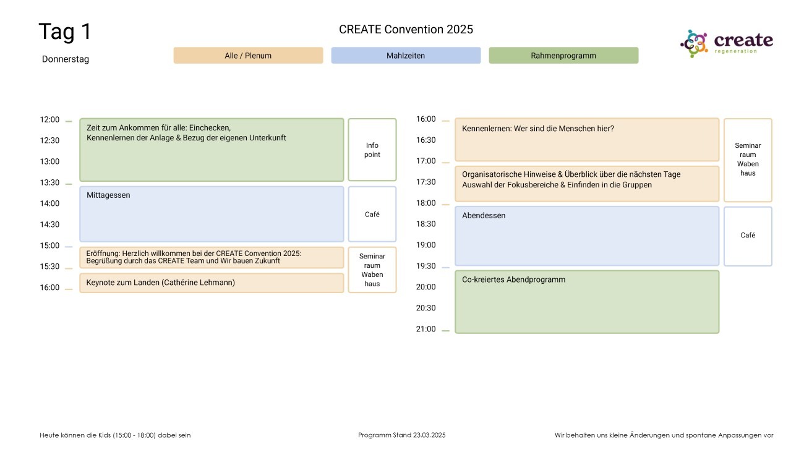Click the CREATE Convention 2025 title

406,29
